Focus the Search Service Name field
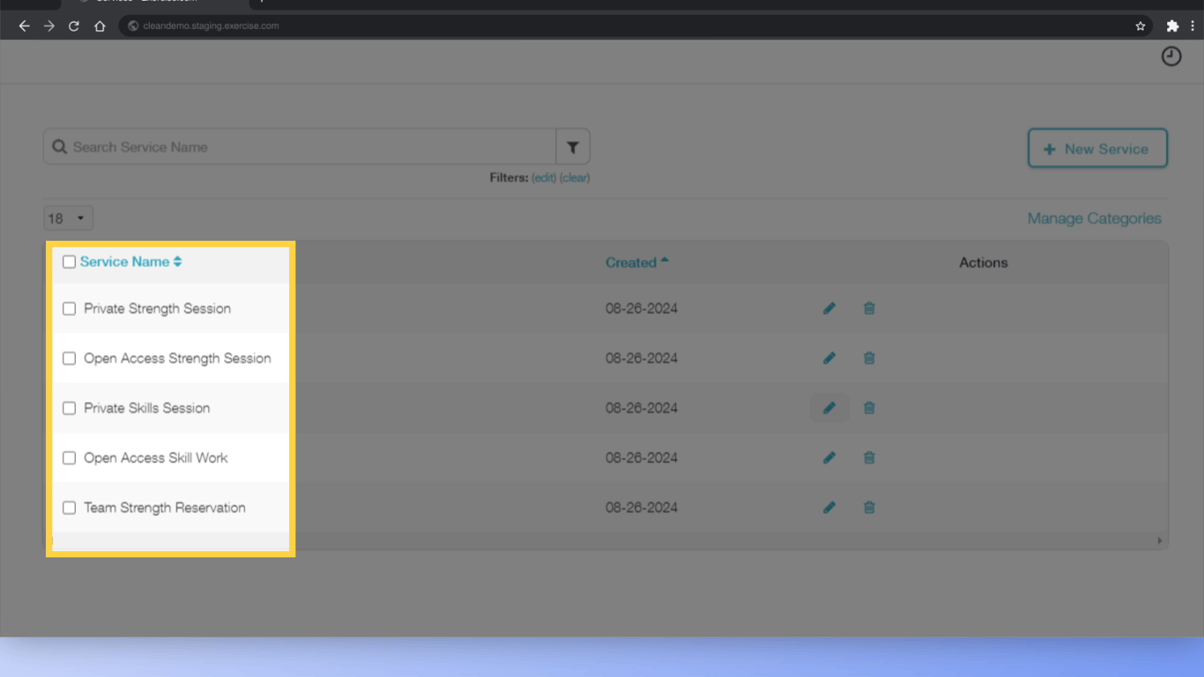Viewport: 1204px width, 677px height. [300, 147]
